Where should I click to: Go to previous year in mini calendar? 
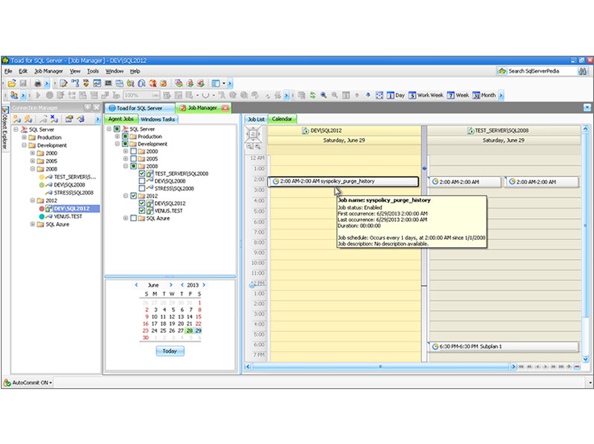[x=182, y=285]
